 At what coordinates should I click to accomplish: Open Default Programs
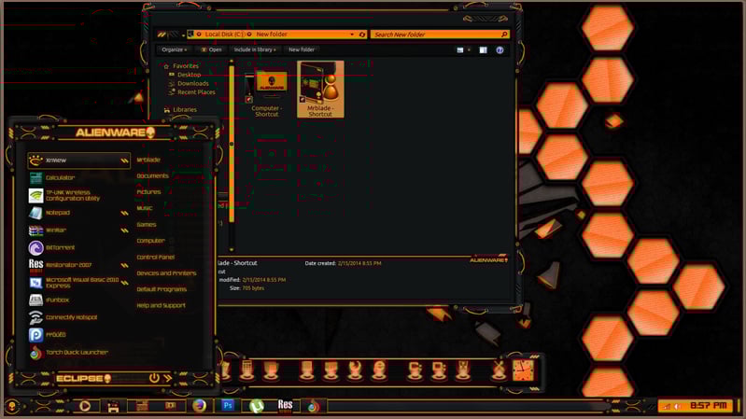pyautogui.click(x=162, y=289)
